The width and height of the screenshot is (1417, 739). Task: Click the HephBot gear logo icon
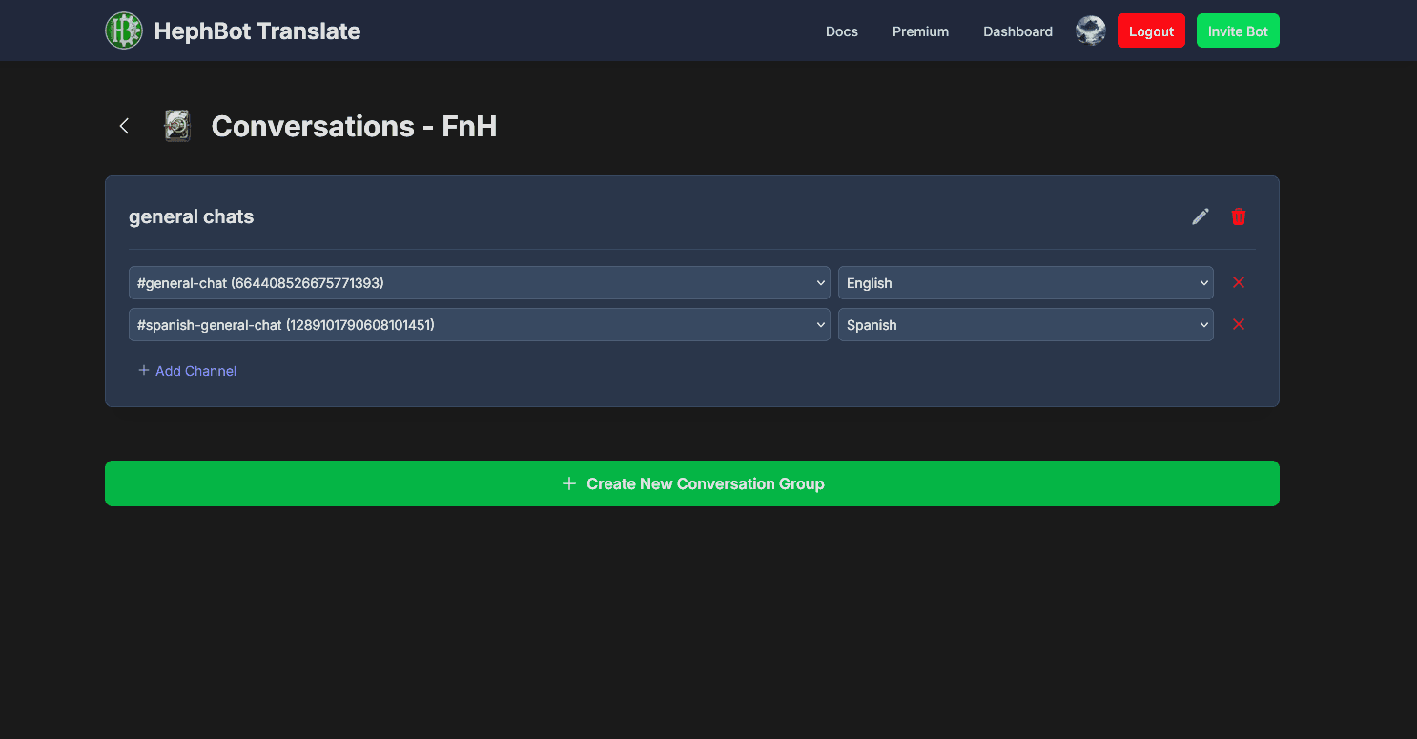(x=124, y=31)
